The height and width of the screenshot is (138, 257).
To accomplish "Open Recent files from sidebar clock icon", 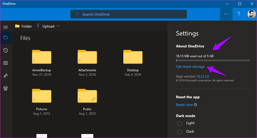I will (6, 50).
